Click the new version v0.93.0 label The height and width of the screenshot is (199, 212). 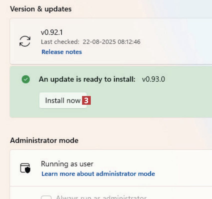pyautogui.click(x=153, y=80)
